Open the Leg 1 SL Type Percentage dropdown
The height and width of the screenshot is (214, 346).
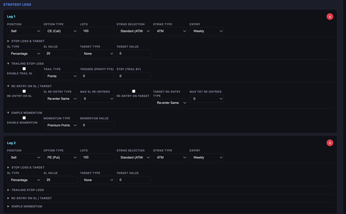coord(24,54)
